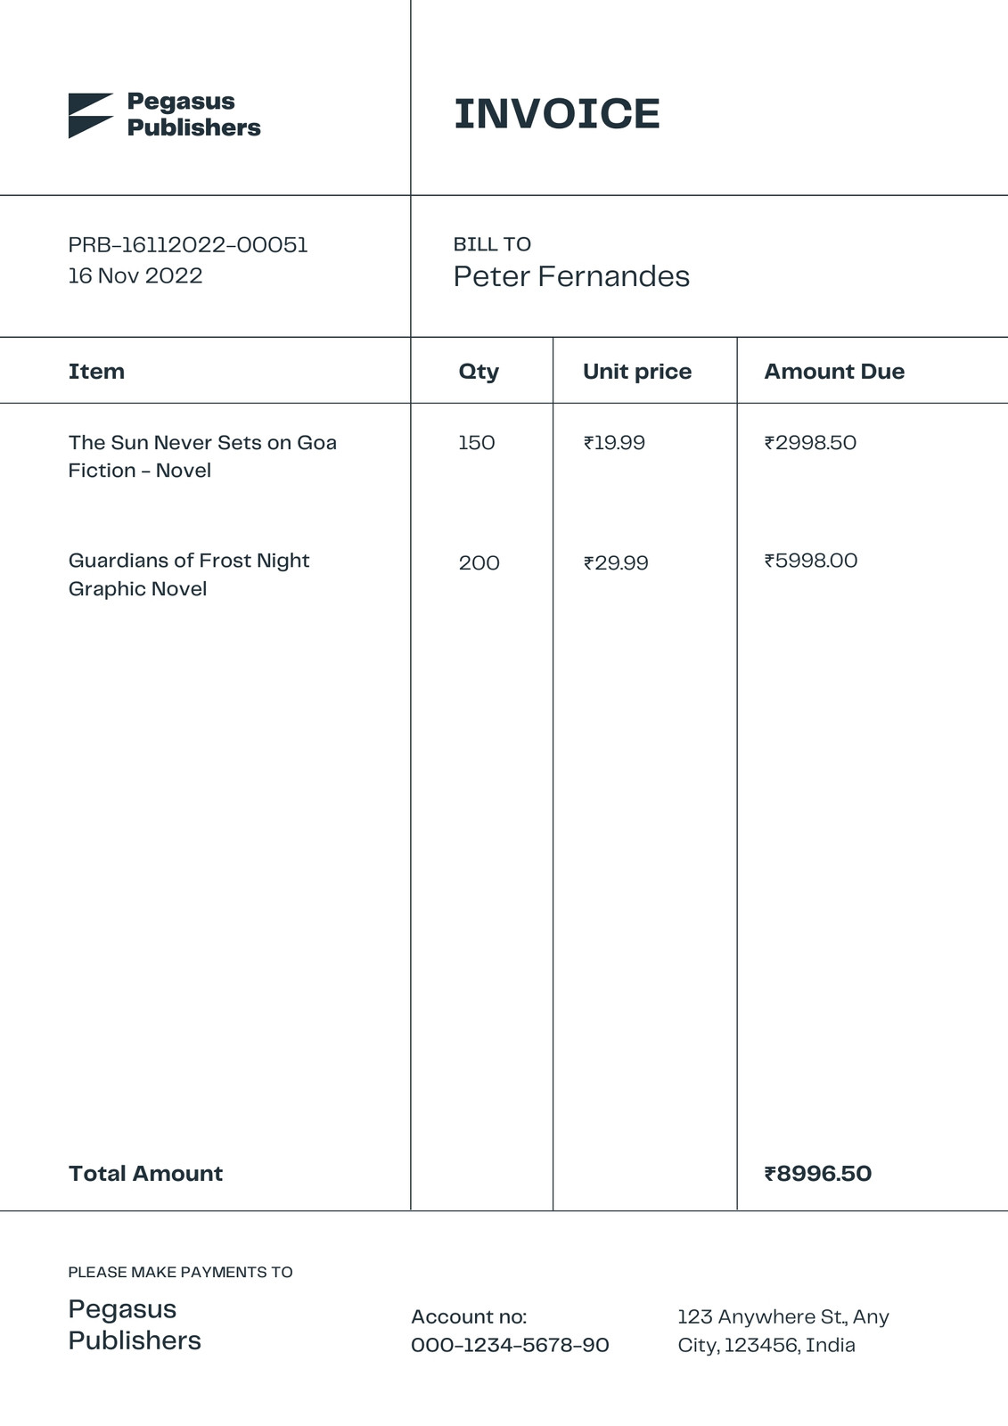
Task: Click the BILL TO label
Action: point(492,244)
